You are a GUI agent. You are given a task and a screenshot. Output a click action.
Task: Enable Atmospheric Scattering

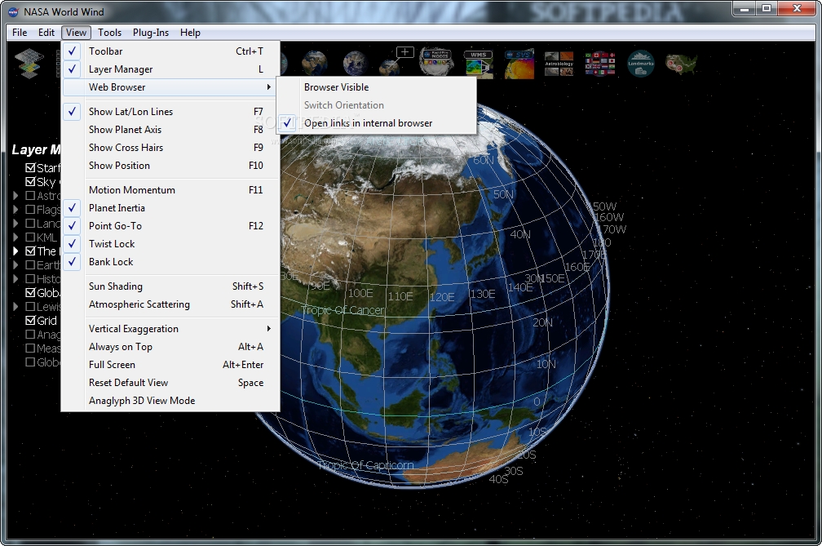click(170, 304)
